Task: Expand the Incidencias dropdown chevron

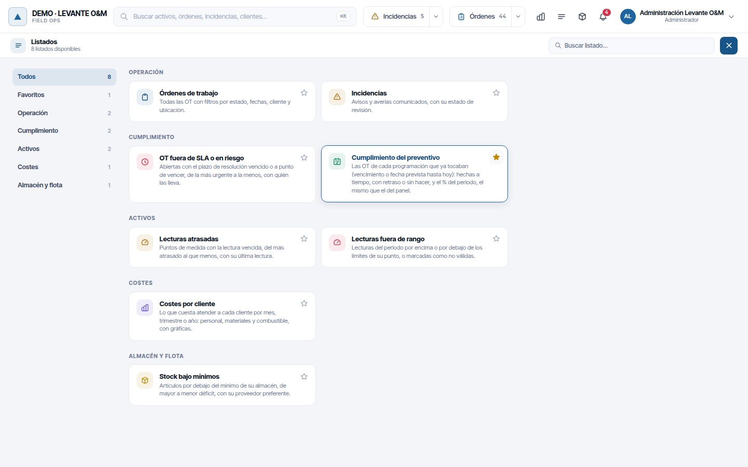Action: click(x=436, y=17)
